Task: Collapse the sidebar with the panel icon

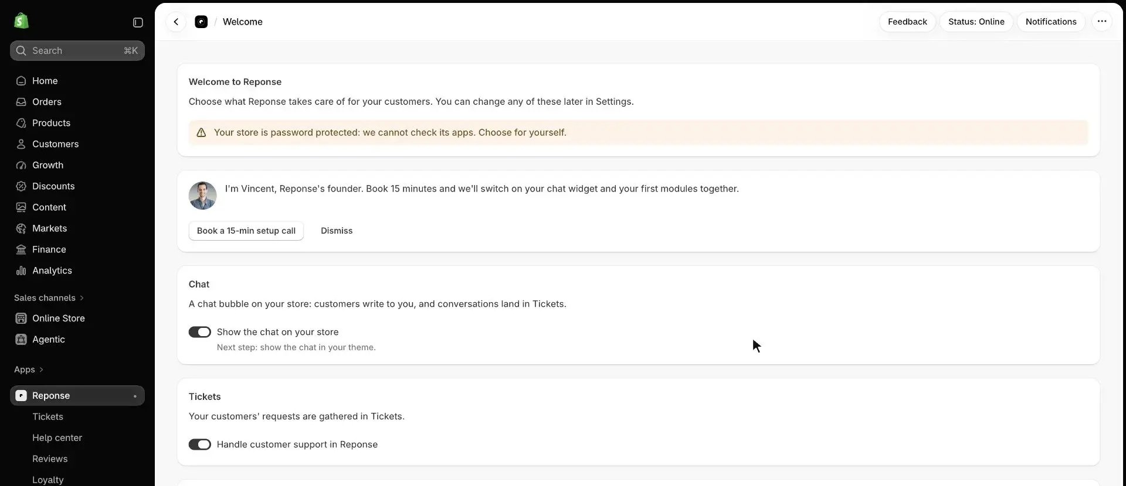Action: (x=138, y=22)
